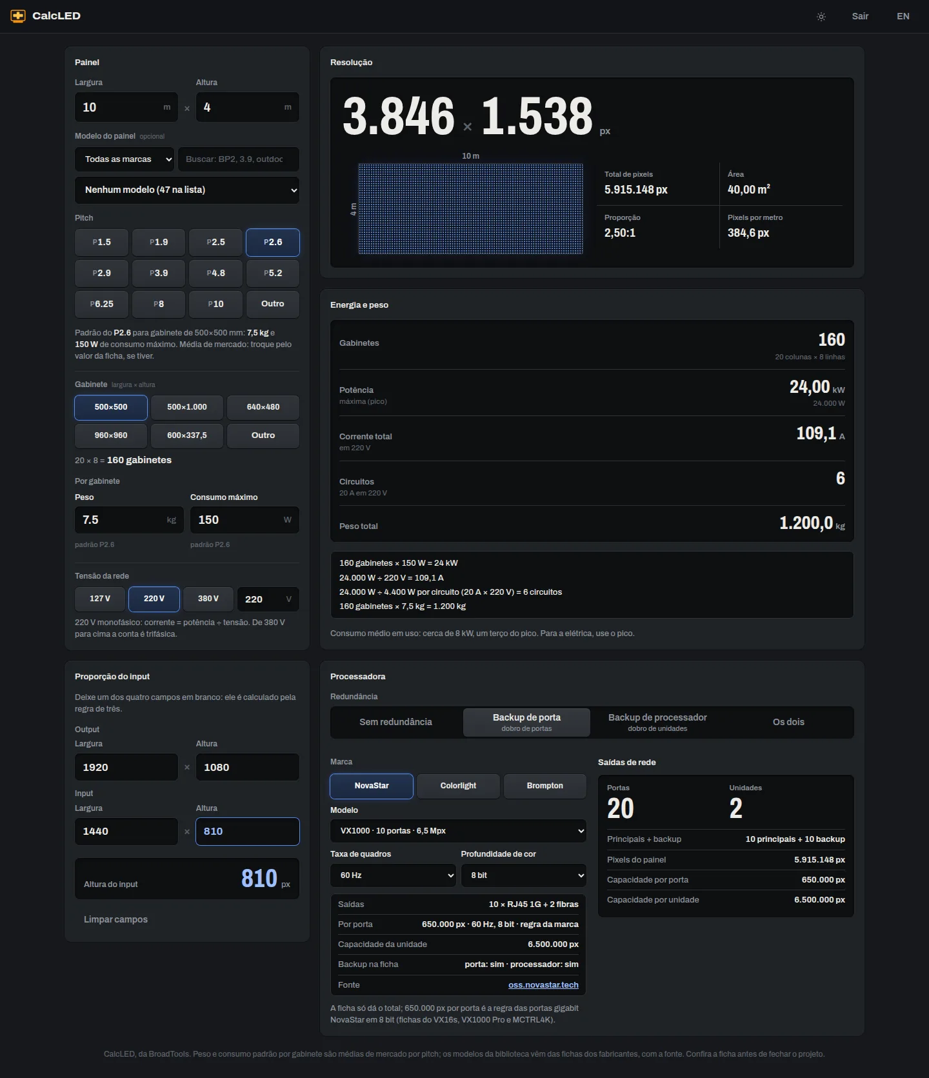Select the P2.6 pitch option

coord(273,243)
